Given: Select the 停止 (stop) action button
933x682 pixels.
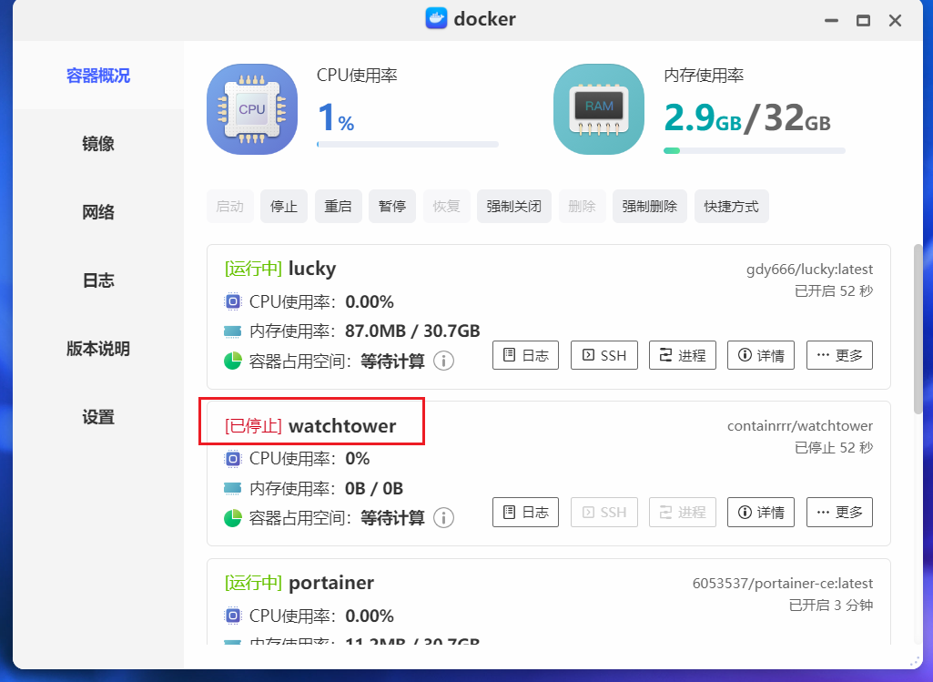Looking at the screenshot, I should (283, 206).
